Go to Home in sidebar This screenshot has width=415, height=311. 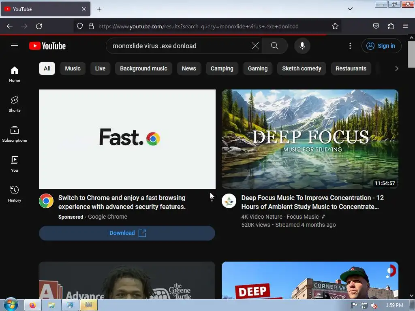click(x=15, y=75)
